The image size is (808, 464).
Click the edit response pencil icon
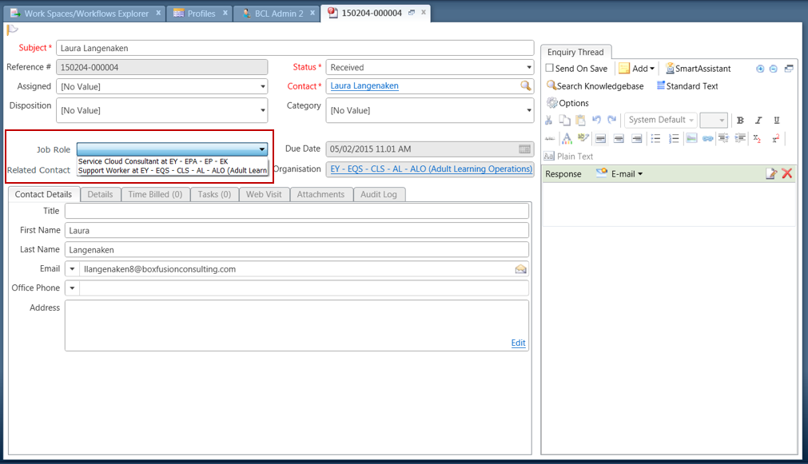(771, 174)
